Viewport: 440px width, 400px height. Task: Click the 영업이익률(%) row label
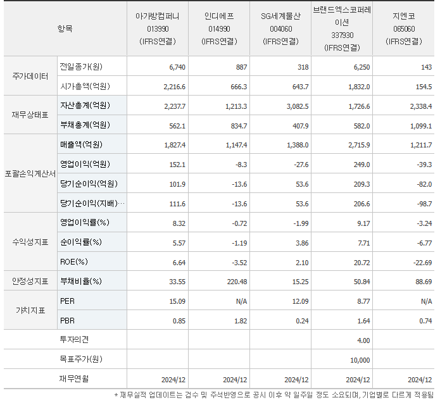(x=84, y=222)
